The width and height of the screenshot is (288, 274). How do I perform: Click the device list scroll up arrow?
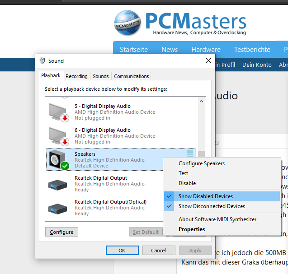(202, 101)
